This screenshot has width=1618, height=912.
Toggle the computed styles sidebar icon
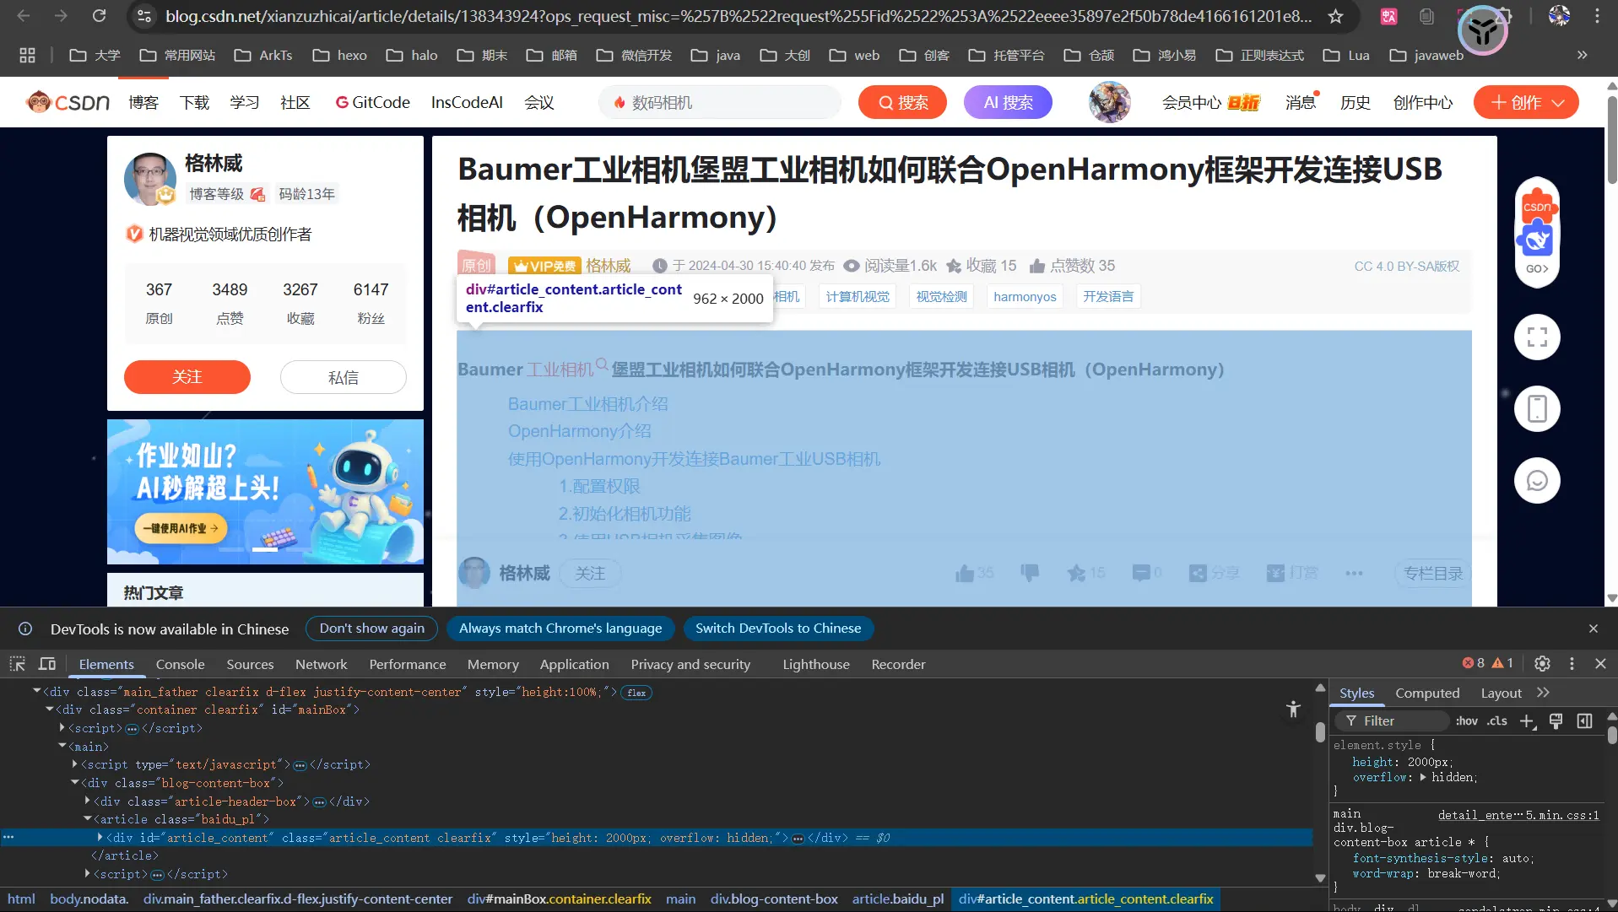(1585, 720)
